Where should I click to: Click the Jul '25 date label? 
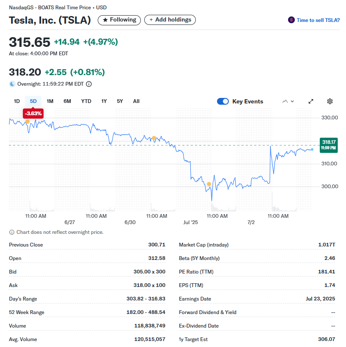click(190, 222)
